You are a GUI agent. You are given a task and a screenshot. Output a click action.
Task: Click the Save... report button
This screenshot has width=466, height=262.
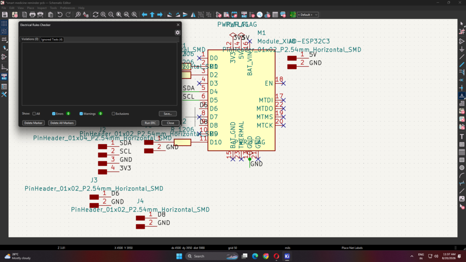(167, 114)
